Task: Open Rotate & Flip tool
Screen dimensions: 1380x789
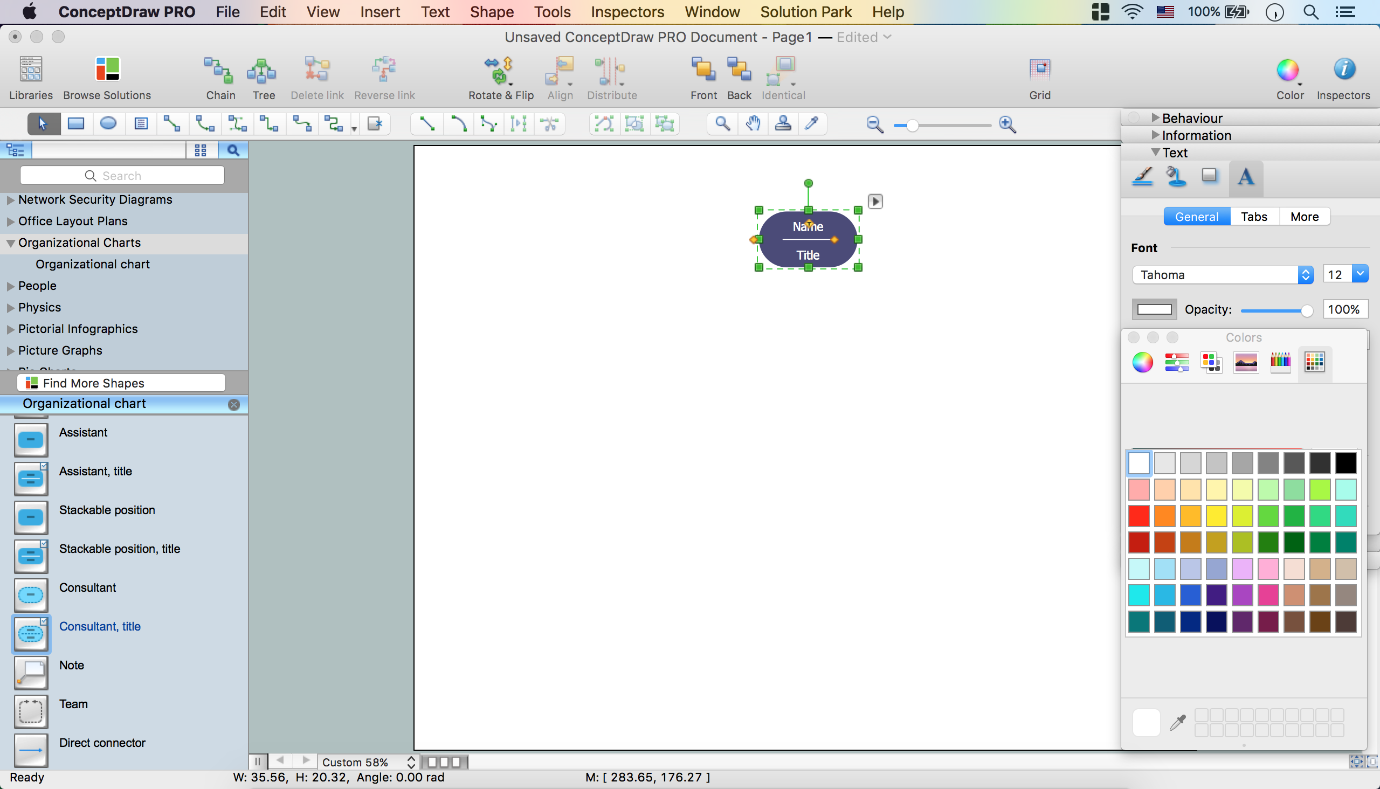Action: coord(500,71)
